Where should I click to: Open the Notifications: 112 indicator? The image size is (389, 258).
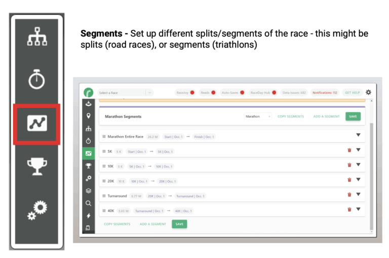pos(325,93)
